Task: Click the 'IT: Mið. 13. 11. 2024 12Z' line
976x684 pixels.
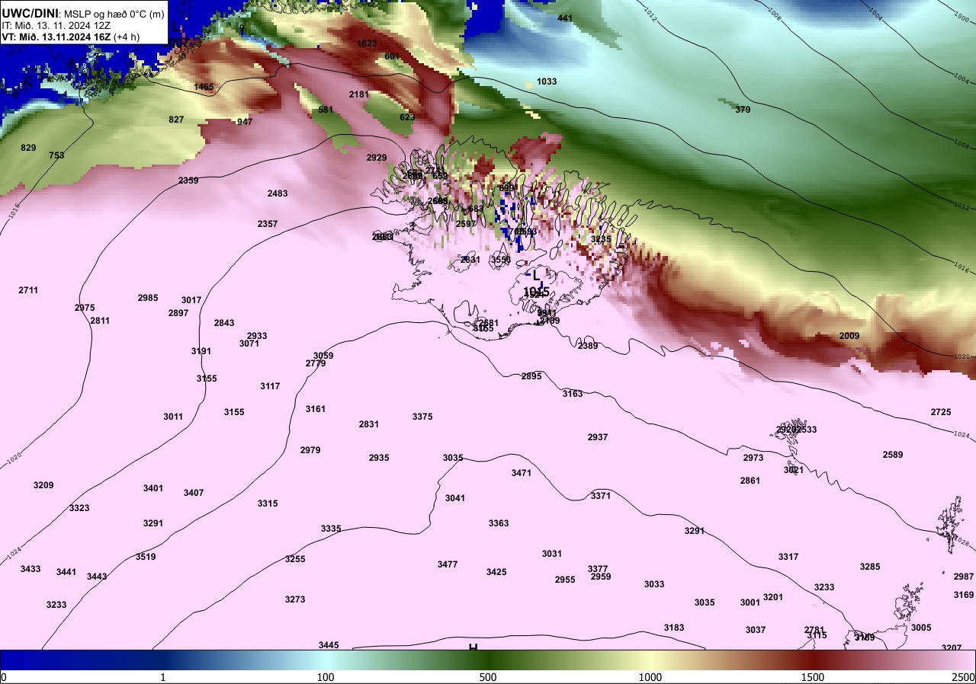Action: tap(56, 25)
